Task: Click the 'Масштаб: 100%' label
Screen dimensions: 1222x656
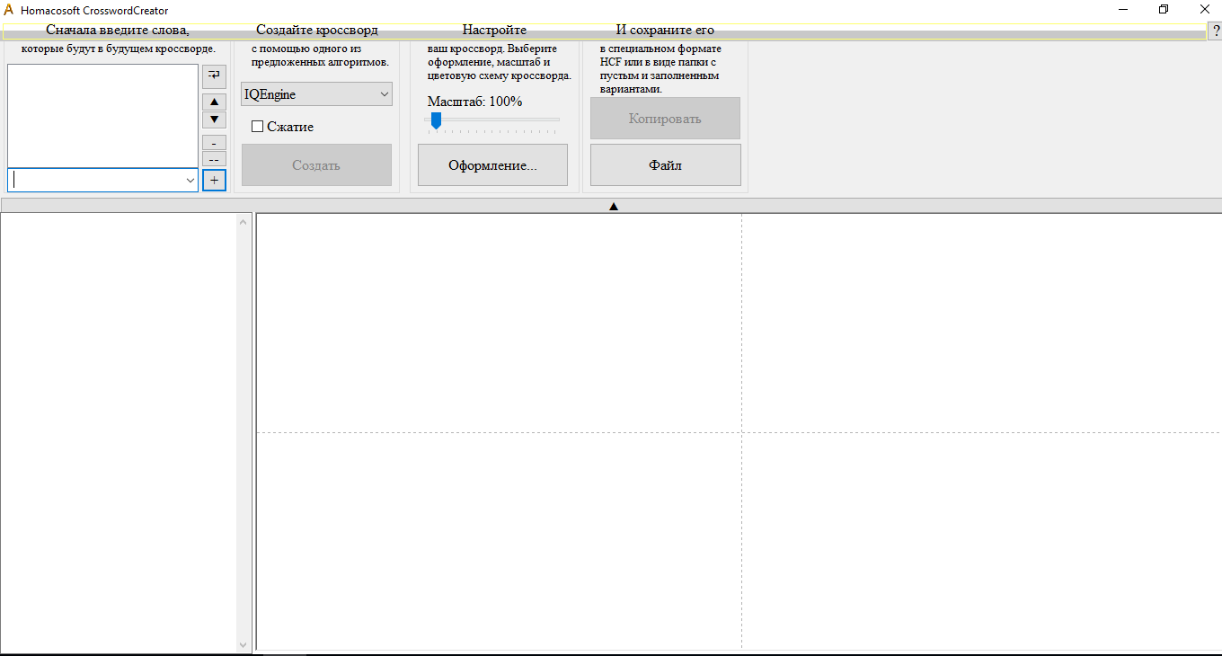Action: click(x=474, y=102)
